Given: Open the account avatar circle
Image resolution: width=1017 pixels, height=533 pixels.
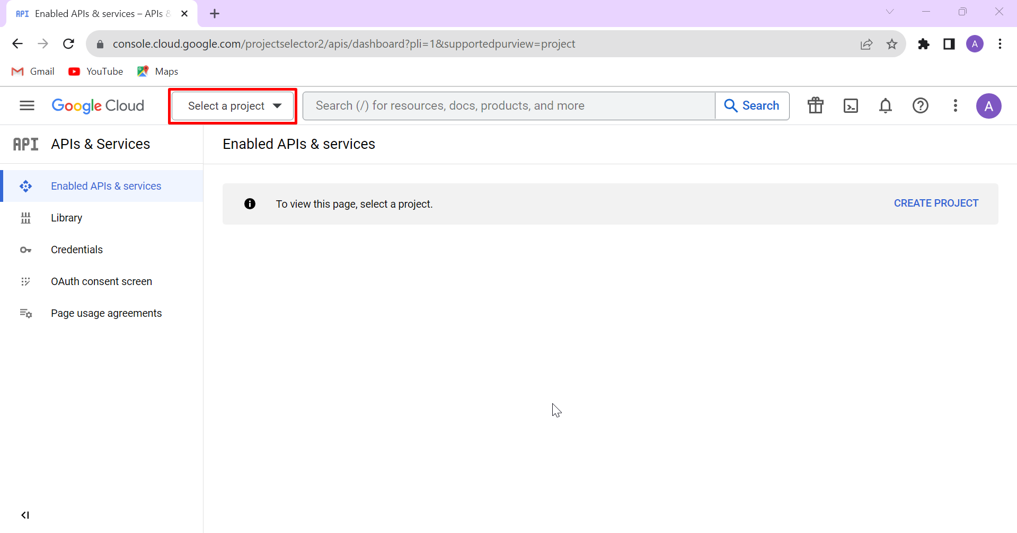Looking at the screenshot, I should 989,105.
